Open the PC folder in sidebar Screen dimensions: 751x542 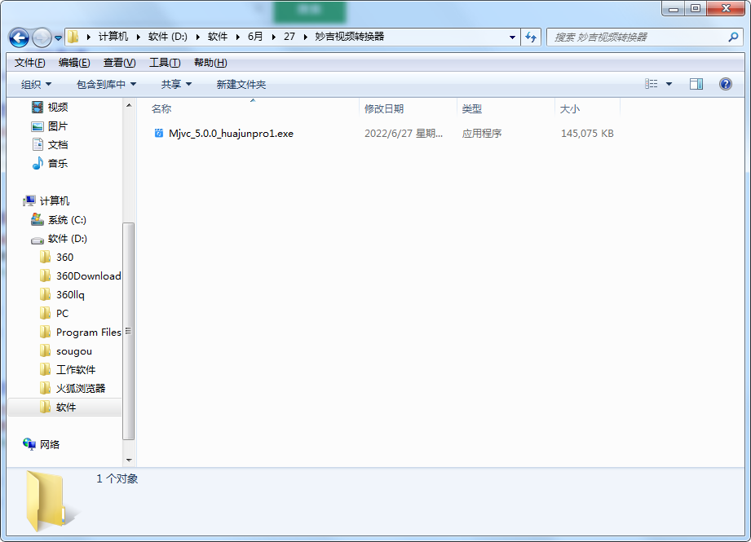tap(55, 313)
